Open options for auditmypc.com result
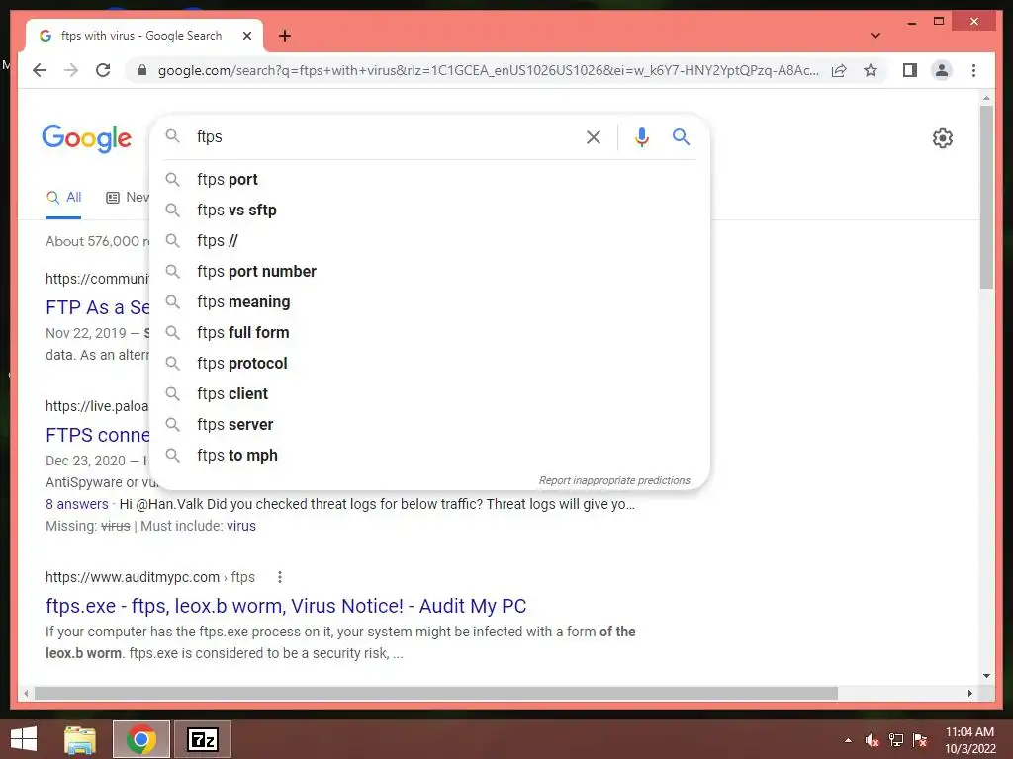The height and width of the screenshot is (759, 1013). tap(280, 577)
